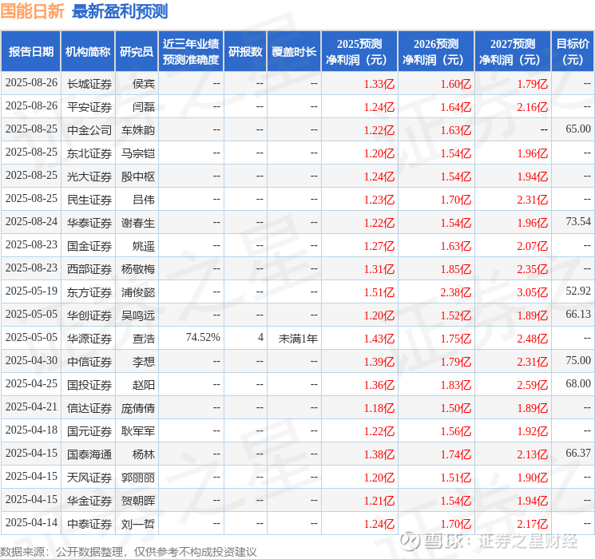Select the 华泰证券 institution cell
The width and height of the screenshot is (595, 559).
[x=89, y=223]
